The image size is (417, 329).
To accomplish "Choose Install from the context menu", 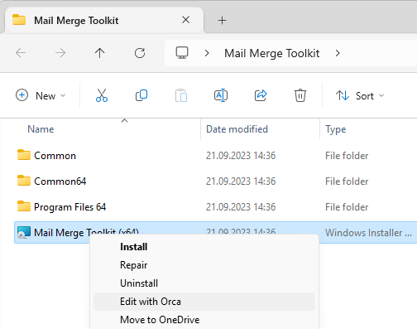I will (204, 247).
